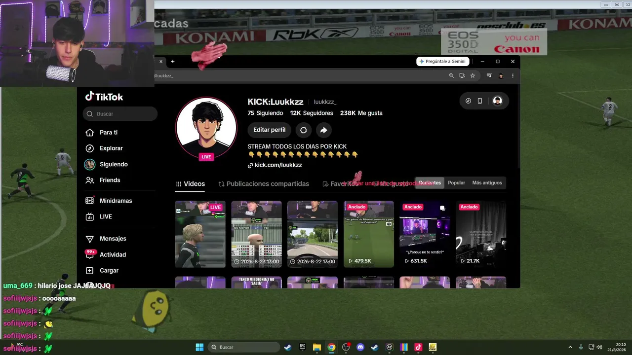The image size is (632, 355).
Task: Open scheduled video dated 2026-8-22 13:00
Action: coord(313,234)
